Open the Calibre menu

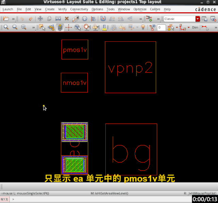pos(155,9)
